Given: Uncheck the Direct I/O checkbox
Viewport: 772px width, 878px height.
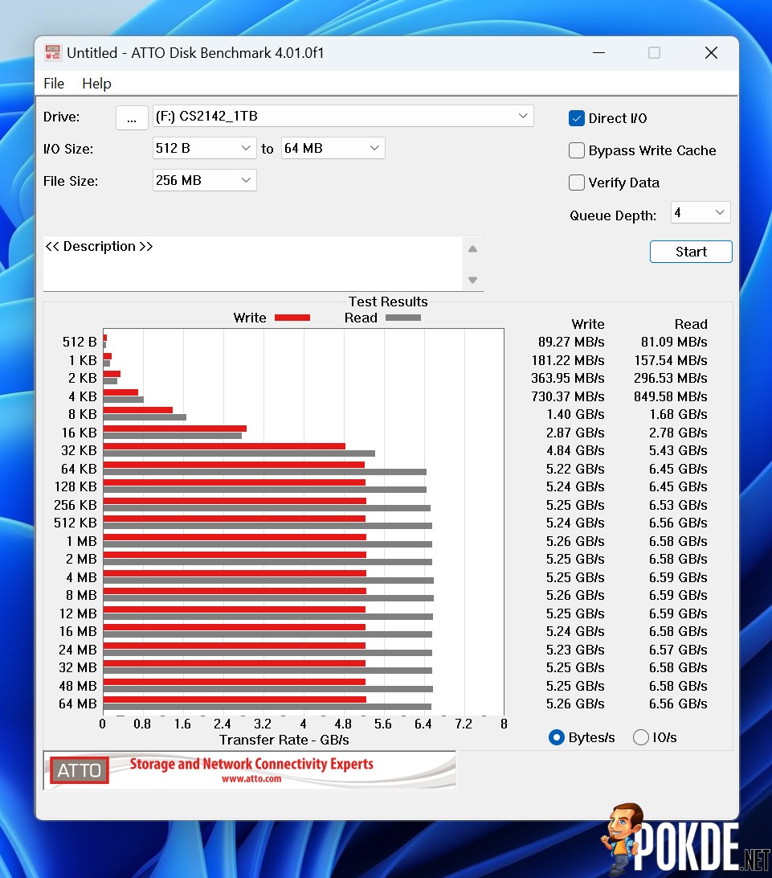Looking at the screenshot, I should [577, 118].
